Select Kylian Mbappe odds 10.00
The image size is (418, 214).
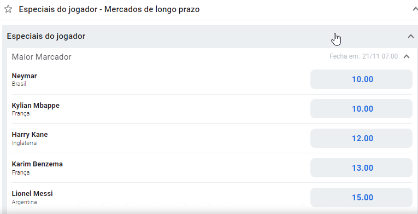coord(361,109)
